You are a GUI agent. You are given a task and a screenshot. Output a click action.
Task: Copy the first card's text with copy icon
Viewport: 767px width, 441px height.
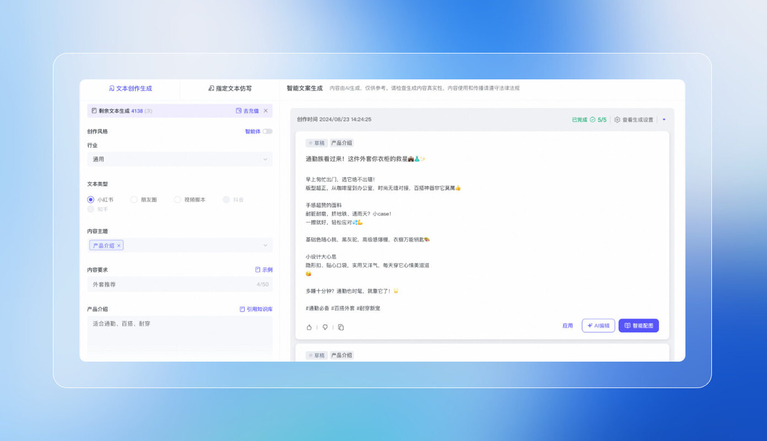[x=341, y=327]
